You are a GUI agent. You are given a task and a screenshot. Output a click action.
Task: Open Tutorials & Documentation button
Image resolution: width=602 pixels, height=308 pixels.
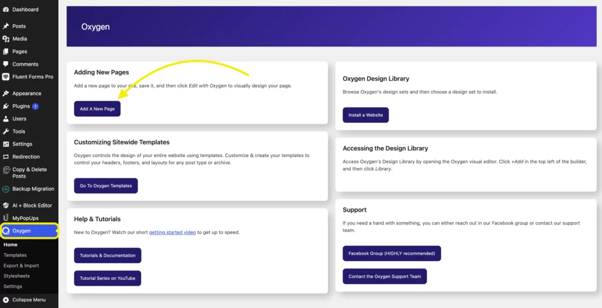tap(108, 255)
